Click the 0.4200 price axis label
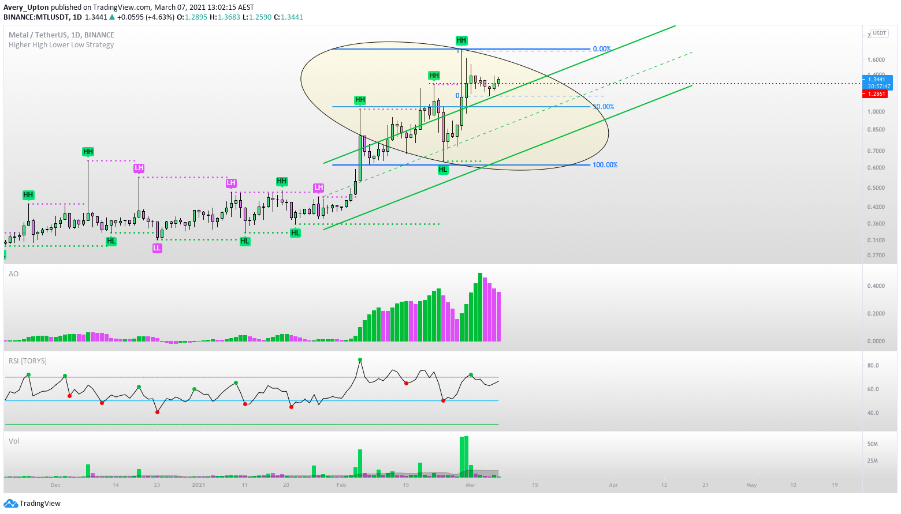 (876, 207)
